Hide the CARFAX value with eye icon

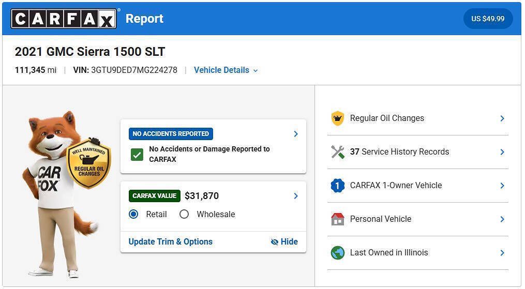284,241
